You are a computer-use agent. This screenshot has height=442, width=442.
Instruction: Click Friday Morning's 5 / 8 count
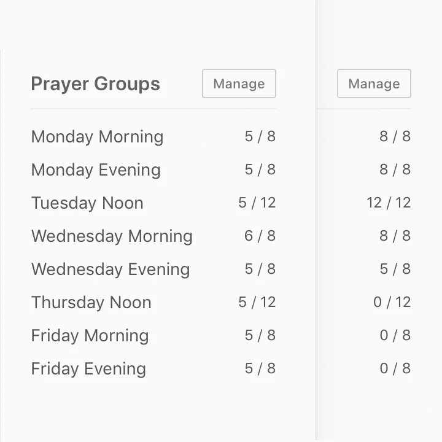click(260, 335)
